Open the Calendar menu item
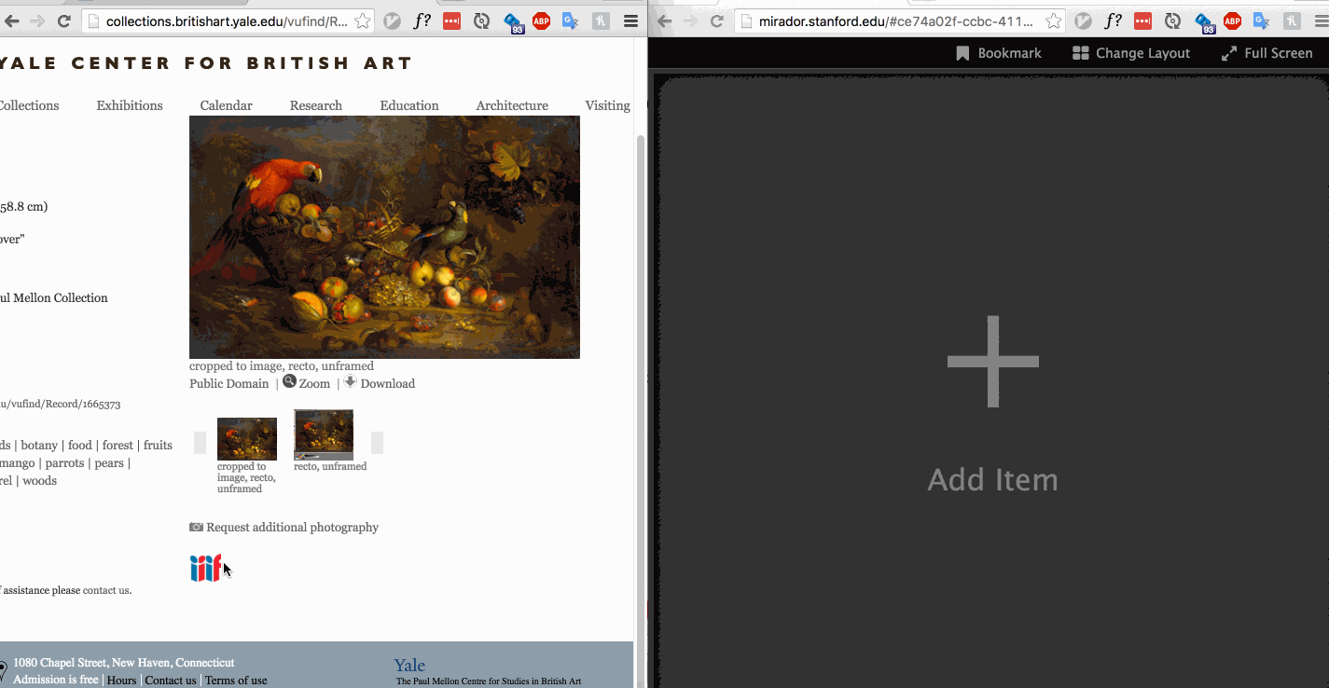1329x688 pixels. (227, 105)
